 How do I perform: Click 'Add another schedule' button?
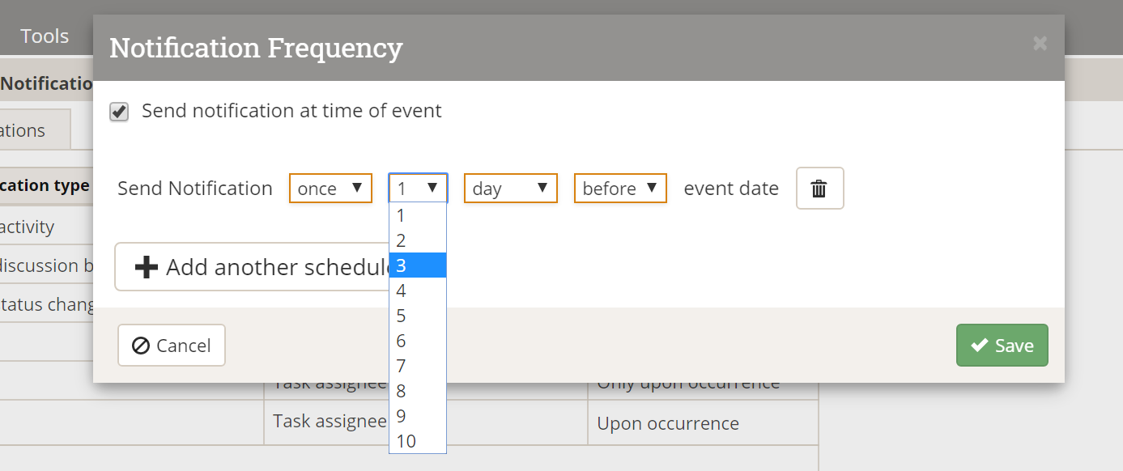click(x=253, y=267)
